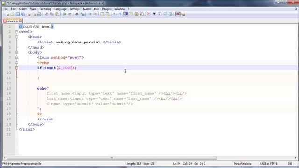The image size is (299, 168).
Task: Click the 'Dos\Windows' line-ending status entry
Action: tap(242, 164)
